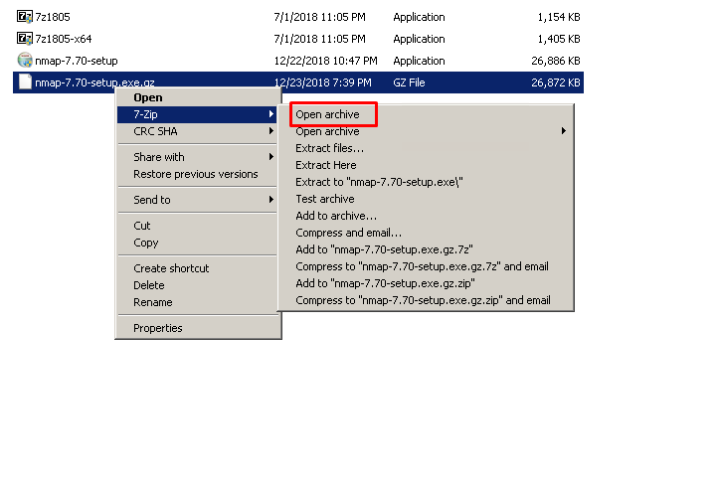
Task: Choose Delete in the context menu
Action: tap(199, 285)
